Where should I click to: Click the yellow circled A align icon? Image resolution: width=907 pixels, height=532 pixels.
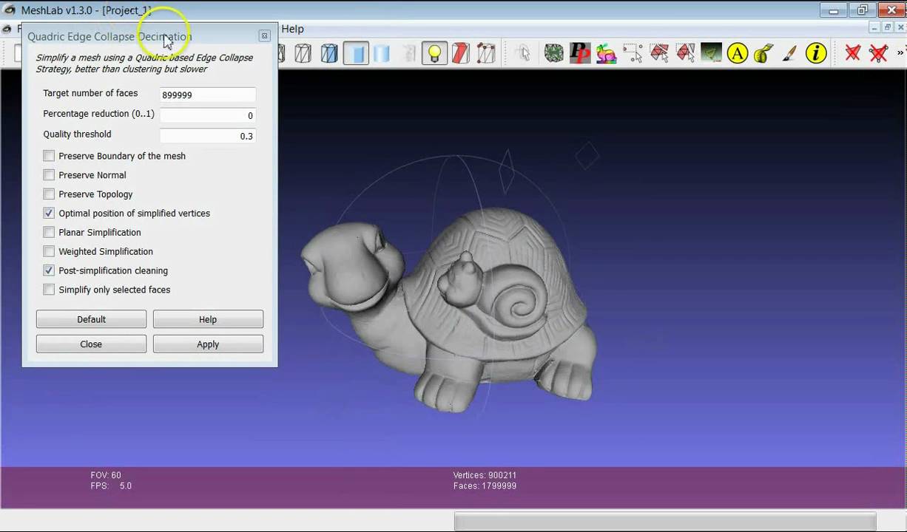[x=738, y=53]
